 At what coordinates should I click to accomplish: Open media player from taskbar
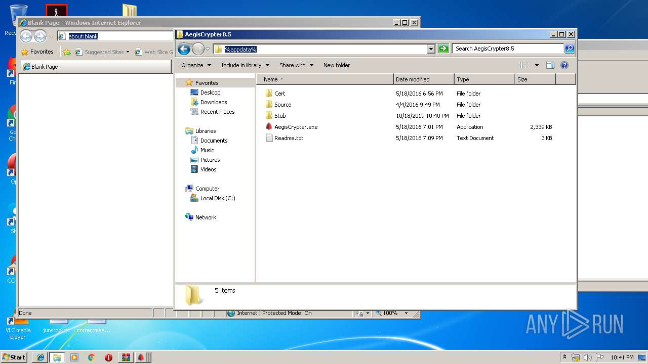click(74, 357)
